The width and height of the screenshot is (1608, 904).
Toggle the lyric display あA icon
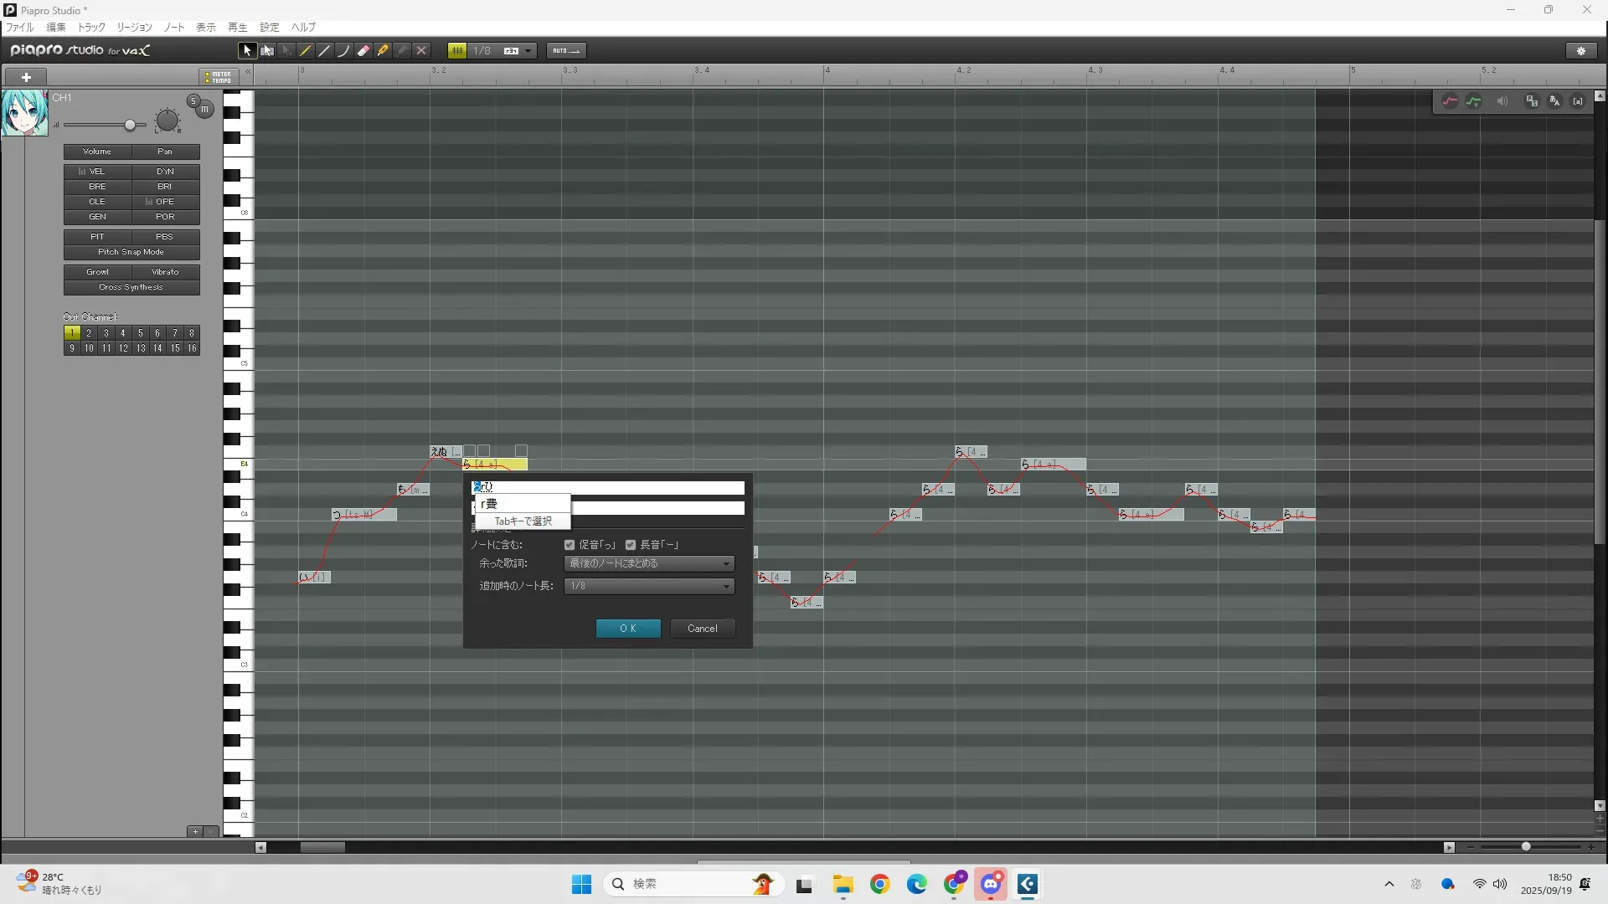pos(1554,101)
